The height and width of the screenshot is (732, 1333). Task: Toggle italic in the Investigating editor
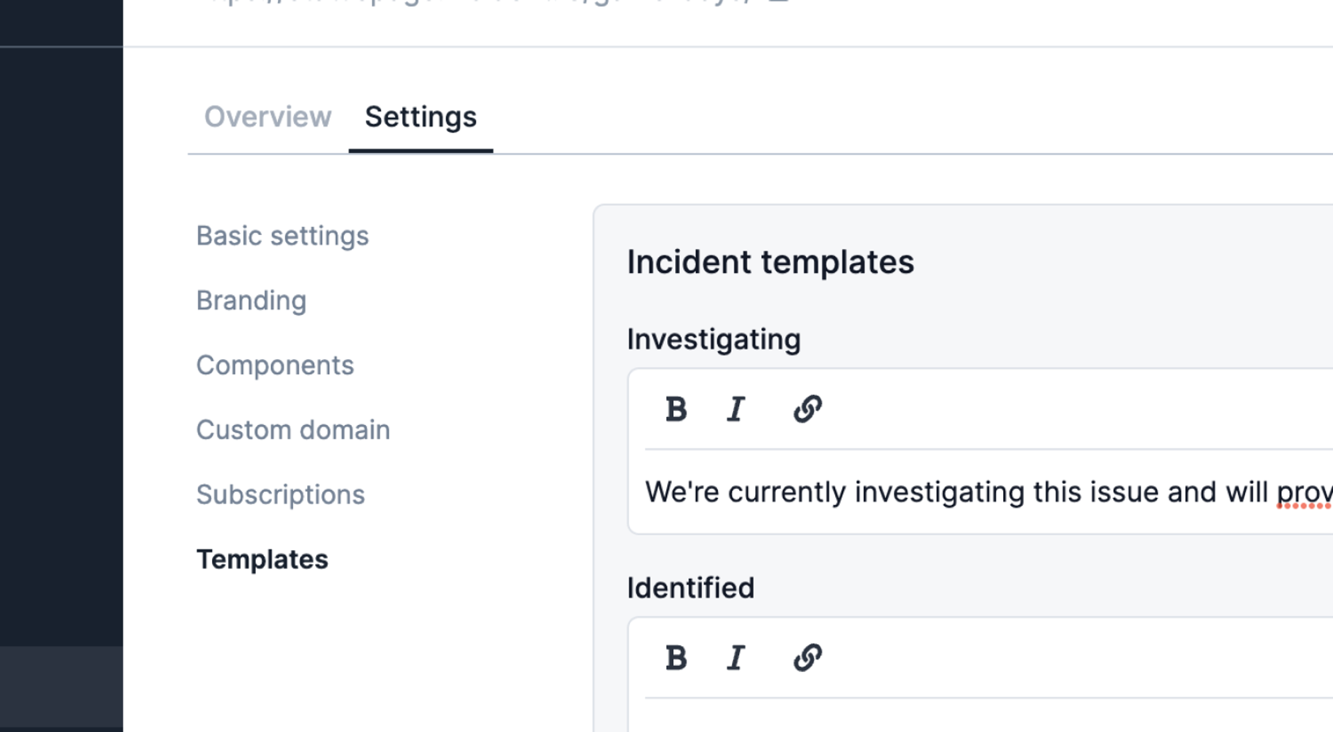(x=736, y=409)
